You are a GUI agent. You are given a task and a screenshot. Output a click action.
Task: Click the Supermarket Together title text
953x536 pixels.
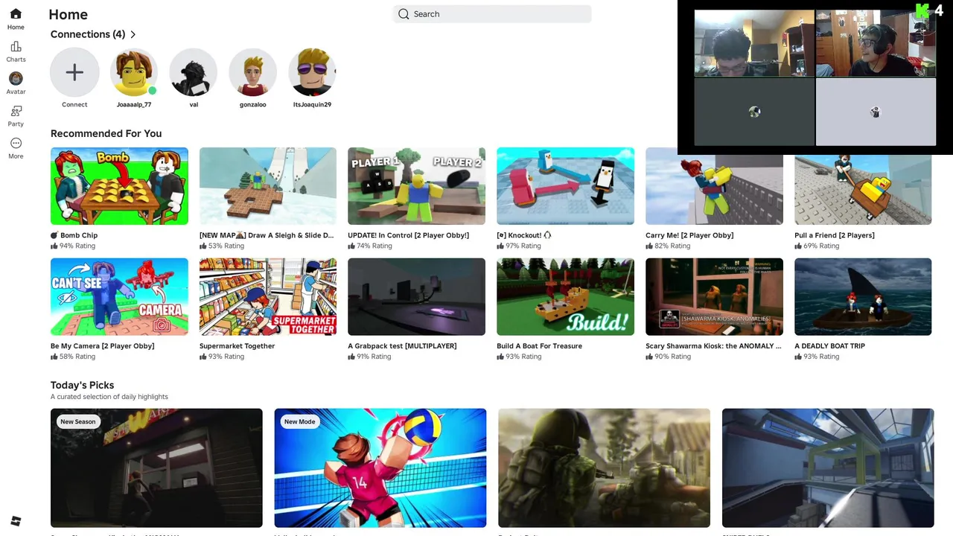click(237, 346)
